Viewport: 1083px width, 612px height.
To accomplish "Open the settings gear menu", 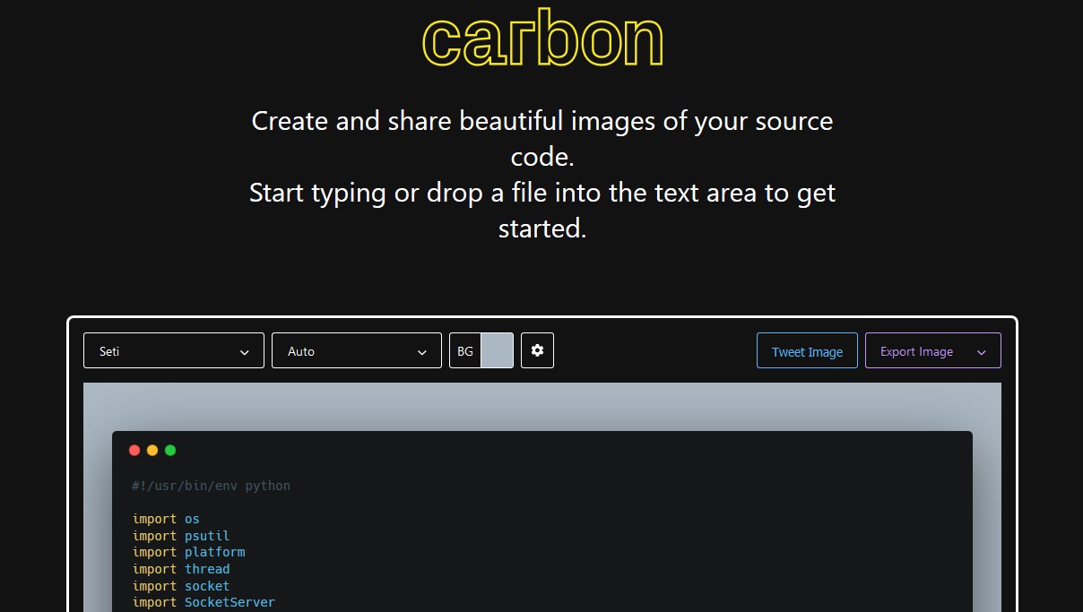I will pyautogui.click(x=537, y=350).
